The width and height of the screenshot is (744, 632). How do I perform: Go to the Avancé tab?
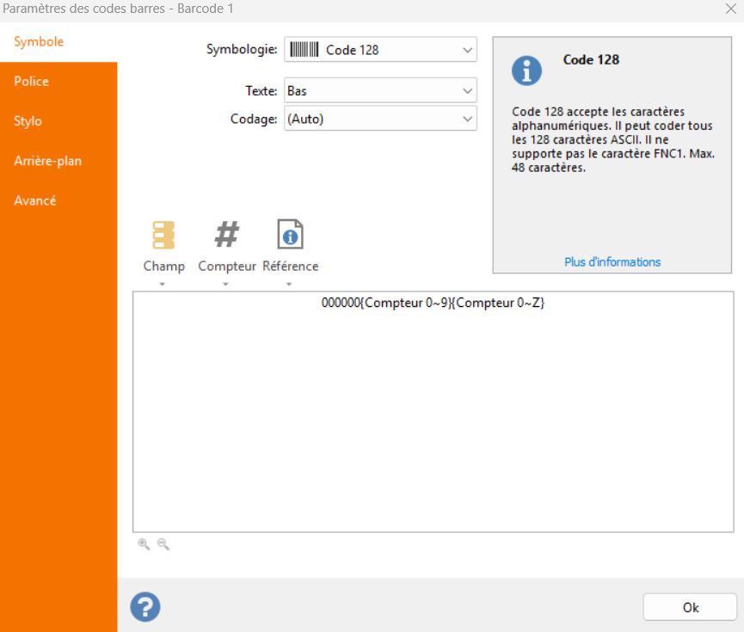(35, 200)
